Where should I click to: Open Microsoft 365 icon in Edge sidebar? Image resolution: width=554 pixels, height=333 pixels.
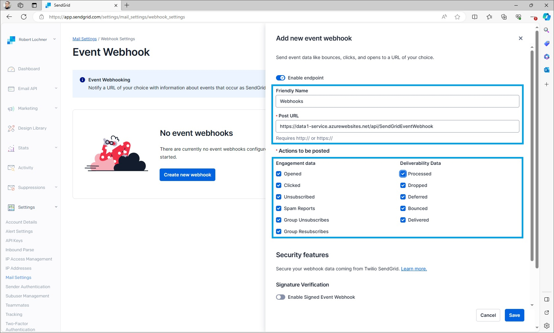pos(546,56)
